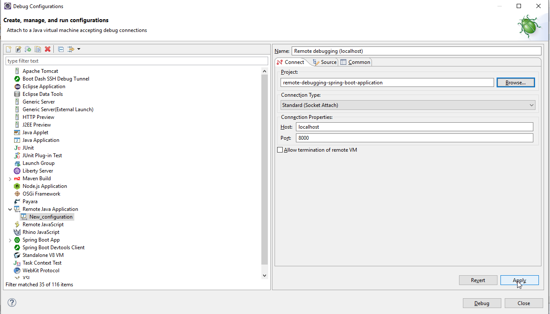Image resolution: width=550 pixels, height=314 pixels.
Task: Click the Spring Boot App icon
Action: (17, 240)
